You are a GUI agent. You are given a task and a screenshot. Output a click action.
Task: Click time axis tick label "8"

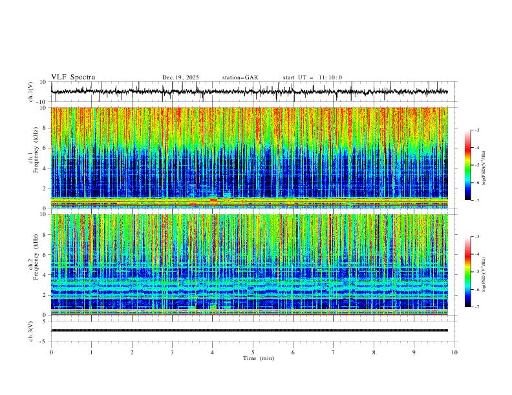coord(374,352)
